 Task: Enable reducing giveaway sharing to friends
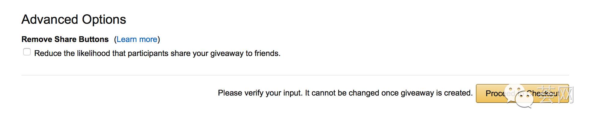pos(27,52)
